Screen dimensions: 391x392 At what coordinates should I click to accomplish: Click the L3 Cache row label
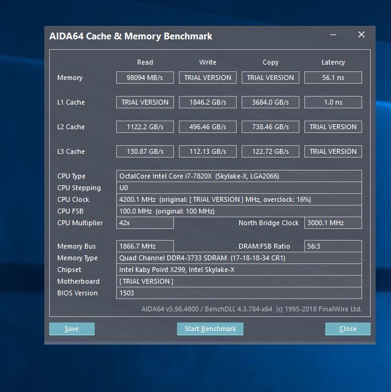(71, 151)
